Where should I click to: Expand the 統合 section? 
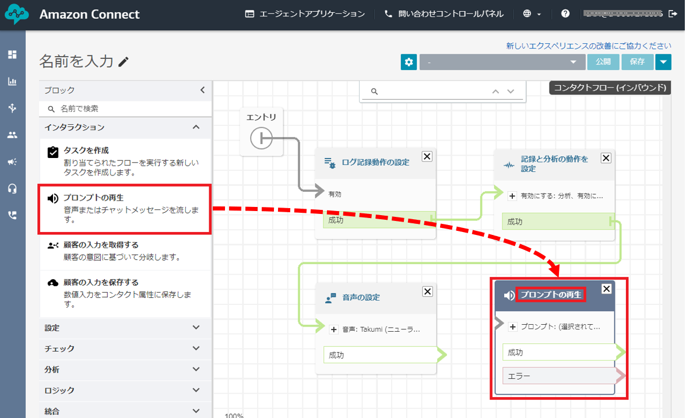click(x=125, y=411)
